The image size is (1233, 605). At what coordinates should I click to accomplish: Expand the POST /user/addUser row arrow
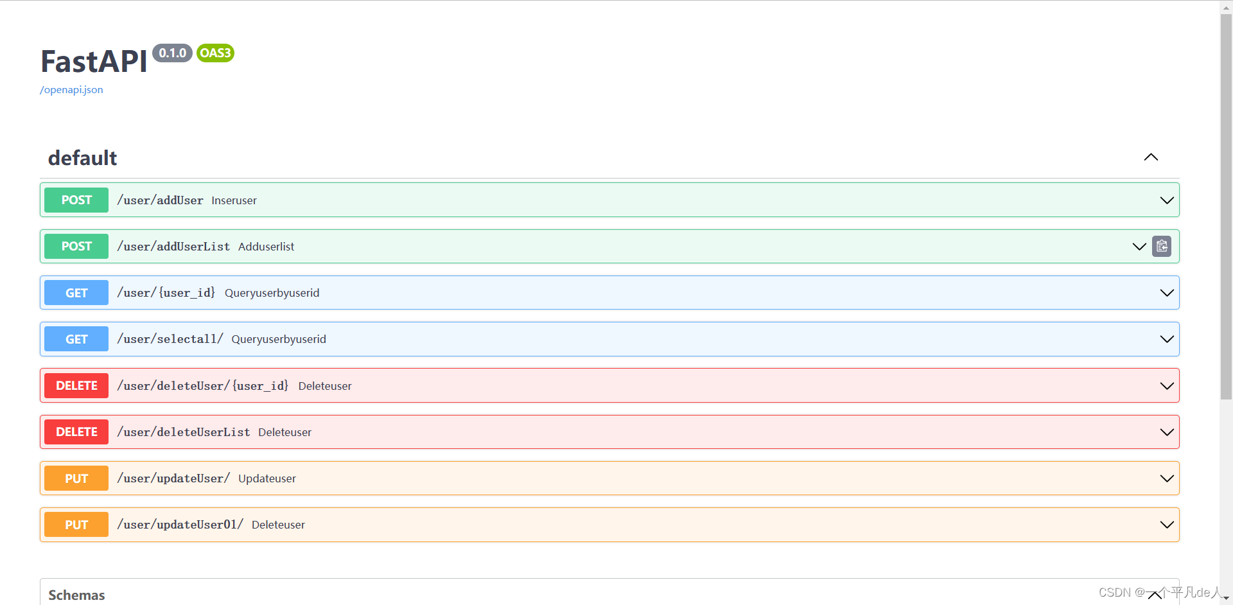1167,200
